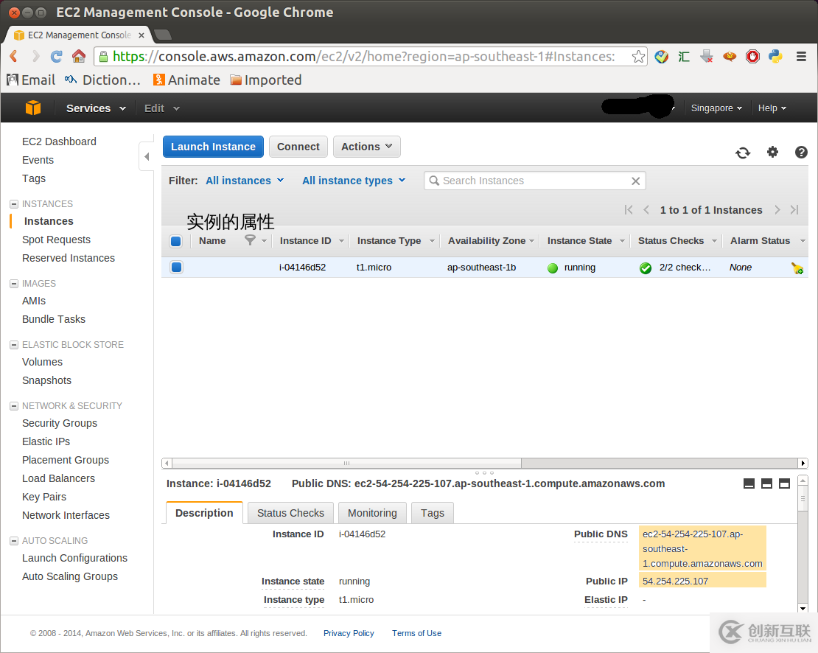Go to last page of instances
The width and height of the screenshot is (818, 653).
(x=794, y=209)
